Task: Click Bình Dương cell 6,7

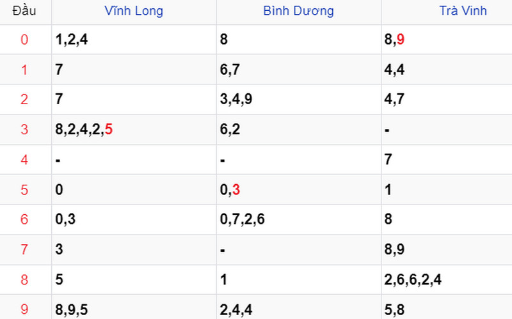Action: 230,70
